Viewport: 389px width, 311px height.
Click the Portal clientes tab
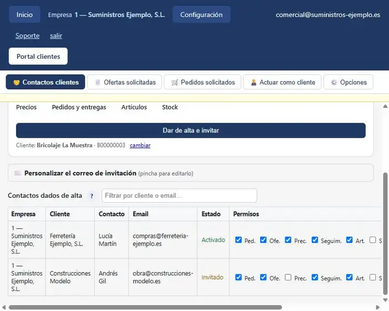38,56
